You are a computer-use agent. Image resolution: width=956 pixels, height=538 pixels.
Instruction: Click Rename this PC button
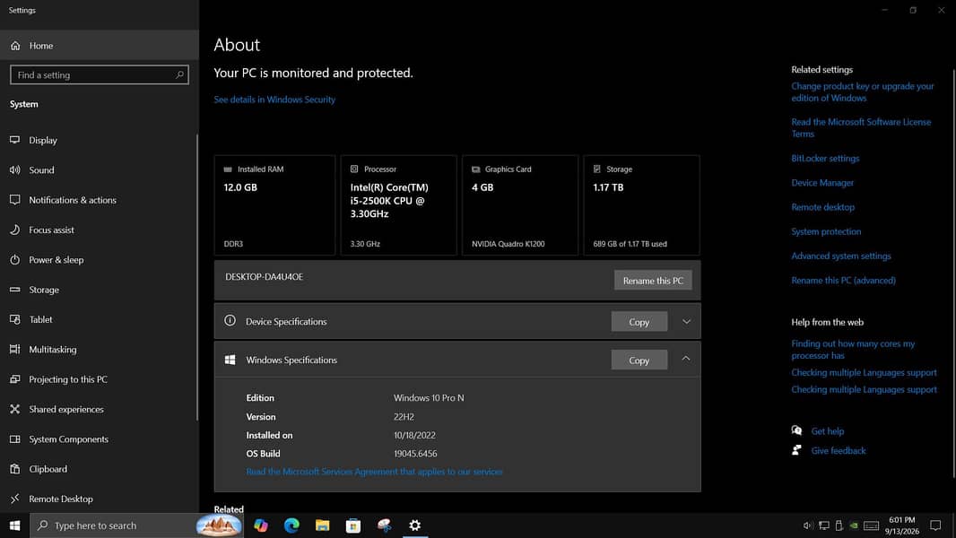[653, 281]
